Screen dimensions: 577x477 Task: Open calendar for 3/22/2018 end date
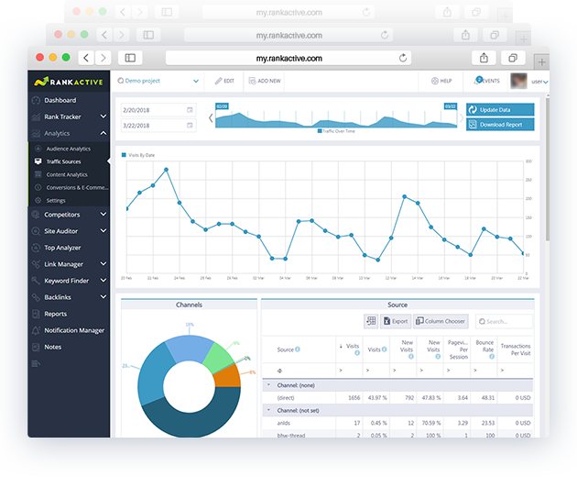[190, 126]
